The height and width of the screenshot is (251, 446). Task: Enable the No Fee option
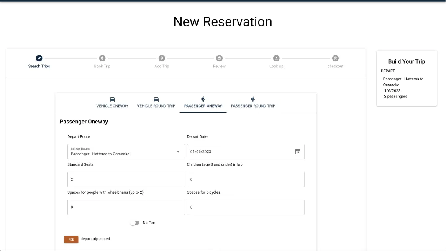tap(134, 223)
